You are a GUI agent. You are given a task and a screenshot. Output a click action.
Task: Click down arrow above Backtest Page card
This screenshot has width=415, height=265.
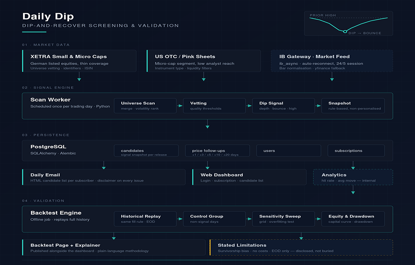click(x=114, y=236)
